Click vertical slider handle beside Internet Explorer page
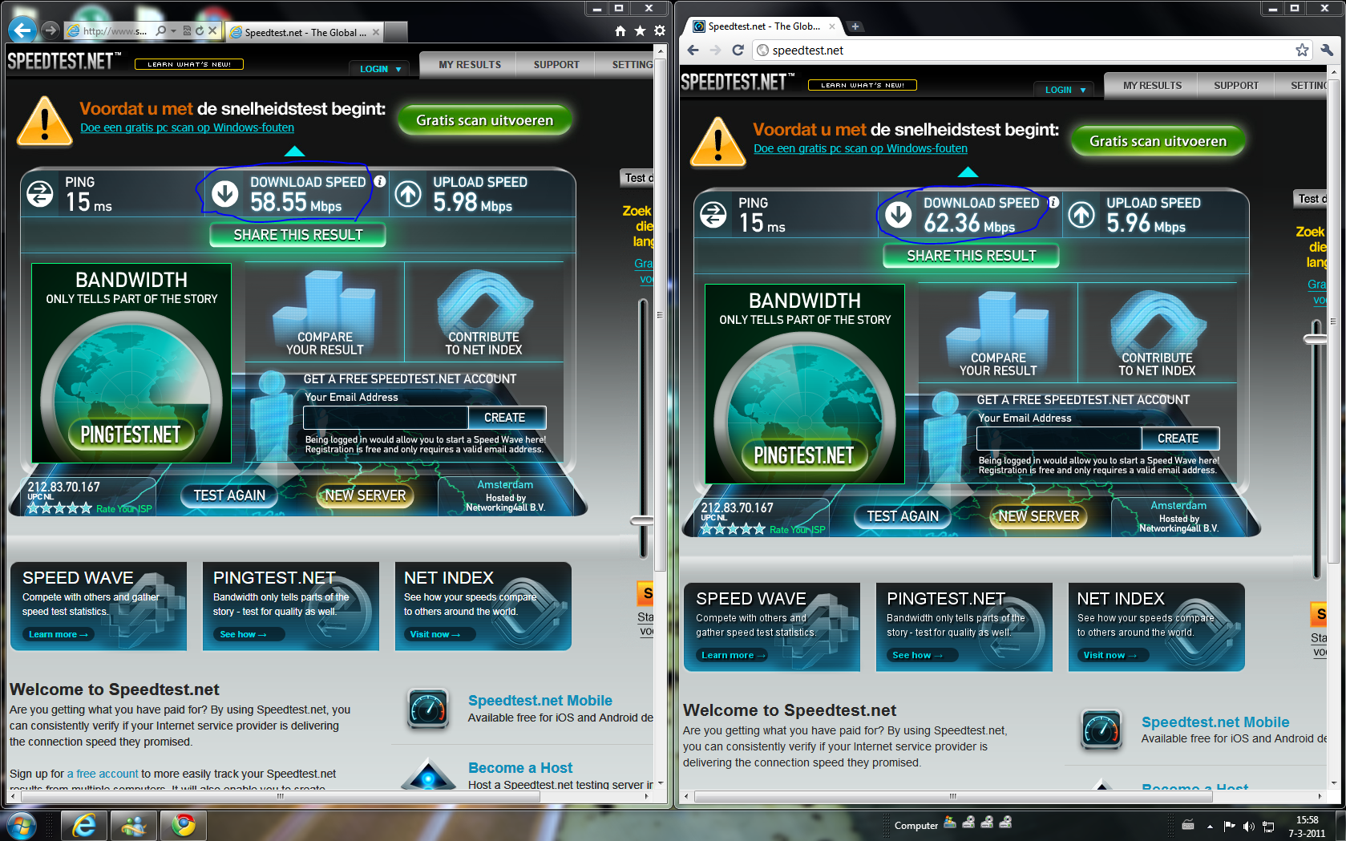This screenshot has height=841, width=1346. [x=642, y=521]
